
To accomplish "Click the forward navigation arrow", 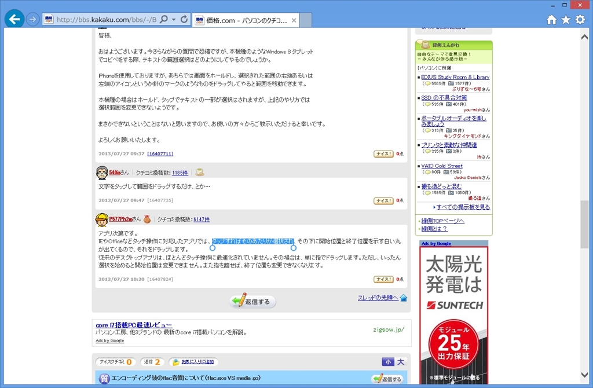I will pos(33,19).
